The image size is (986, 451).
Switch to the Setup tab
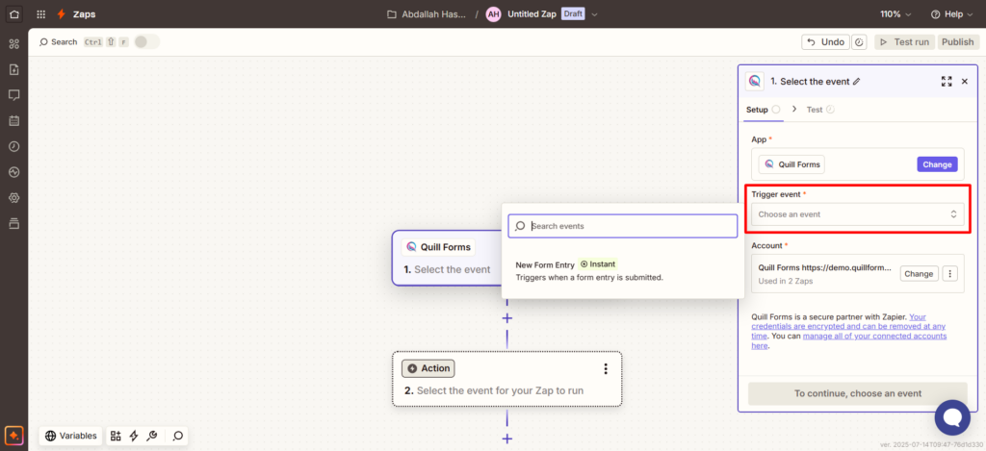[x=764, y=110]
